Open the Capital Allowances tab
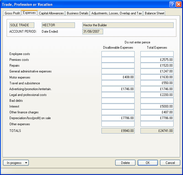The image size is (183, 175). click(51, 13)
